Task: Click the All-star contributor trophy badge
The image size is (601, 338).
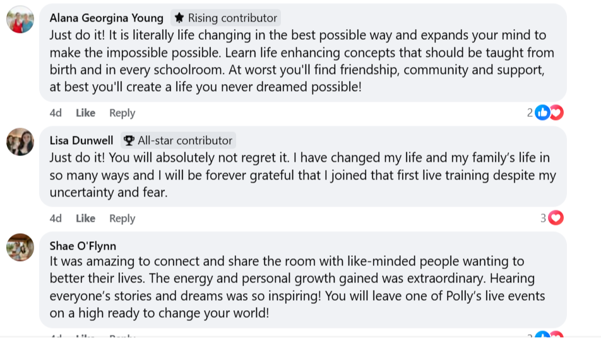Action: tap(177, 140)
